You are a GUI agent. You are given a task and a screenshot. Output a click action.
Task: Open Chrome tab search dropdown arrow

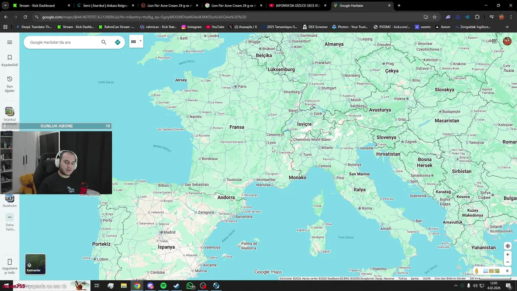pyautogui.click(x=5, y=6)
